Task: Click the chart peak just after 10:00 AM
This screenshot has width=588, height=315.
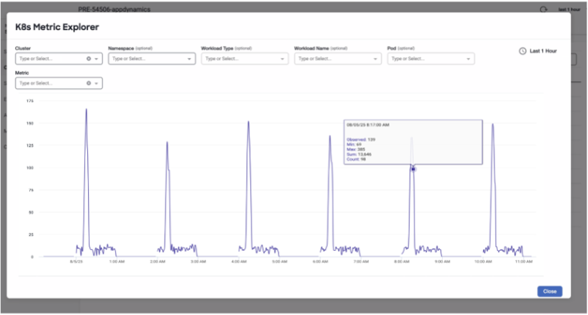Action: tap(492, 124)
